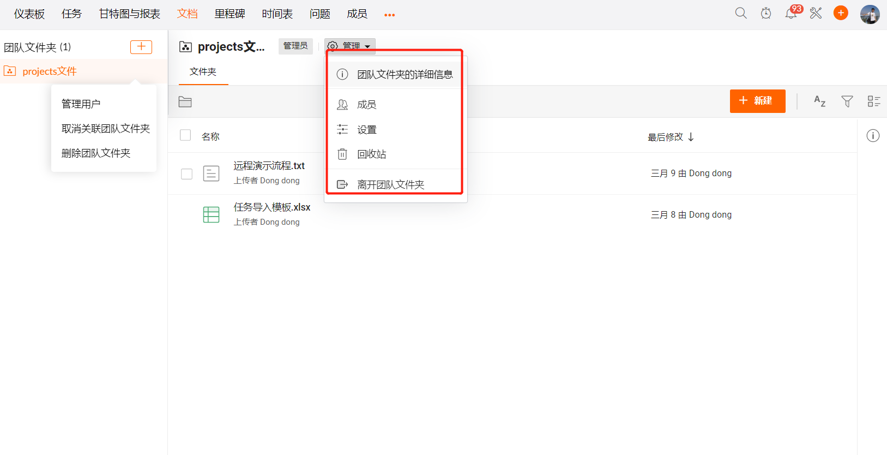Select 回收站 from the manage menu

pos(371,154)
